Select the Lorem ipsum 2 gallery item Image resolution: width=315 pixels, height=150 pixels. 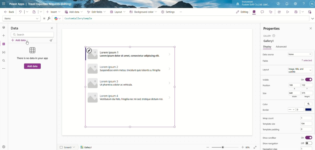coord(130,69)
